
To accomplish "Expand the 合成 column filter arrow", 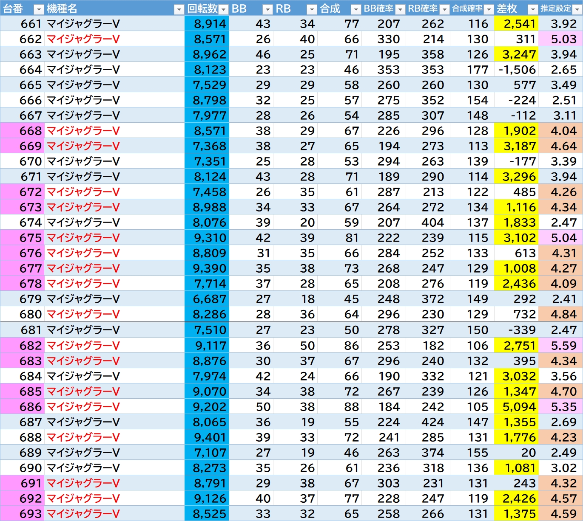I will click(x=356, y=9).
